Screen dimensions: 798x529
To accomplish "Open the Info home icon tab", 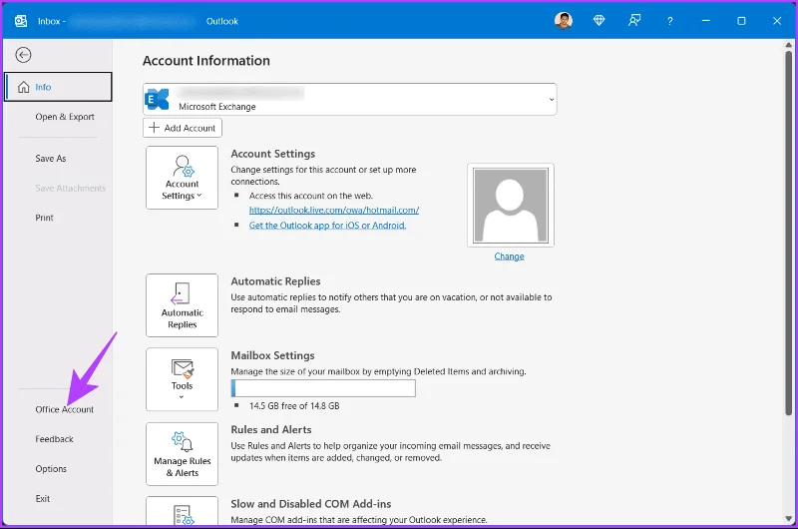I will (58, 87).
